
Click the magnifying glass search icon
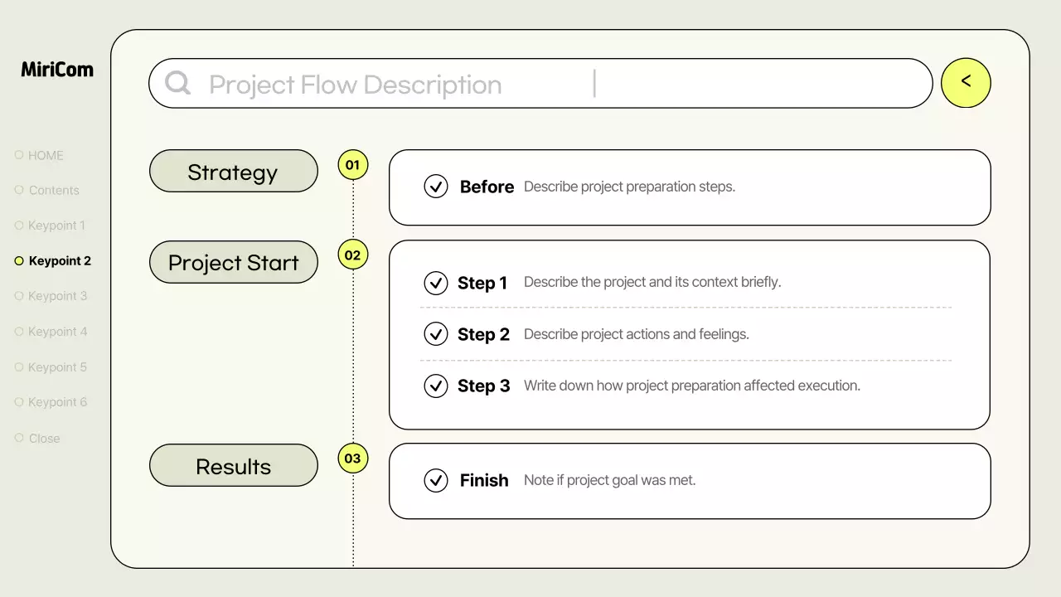[177, 83]
